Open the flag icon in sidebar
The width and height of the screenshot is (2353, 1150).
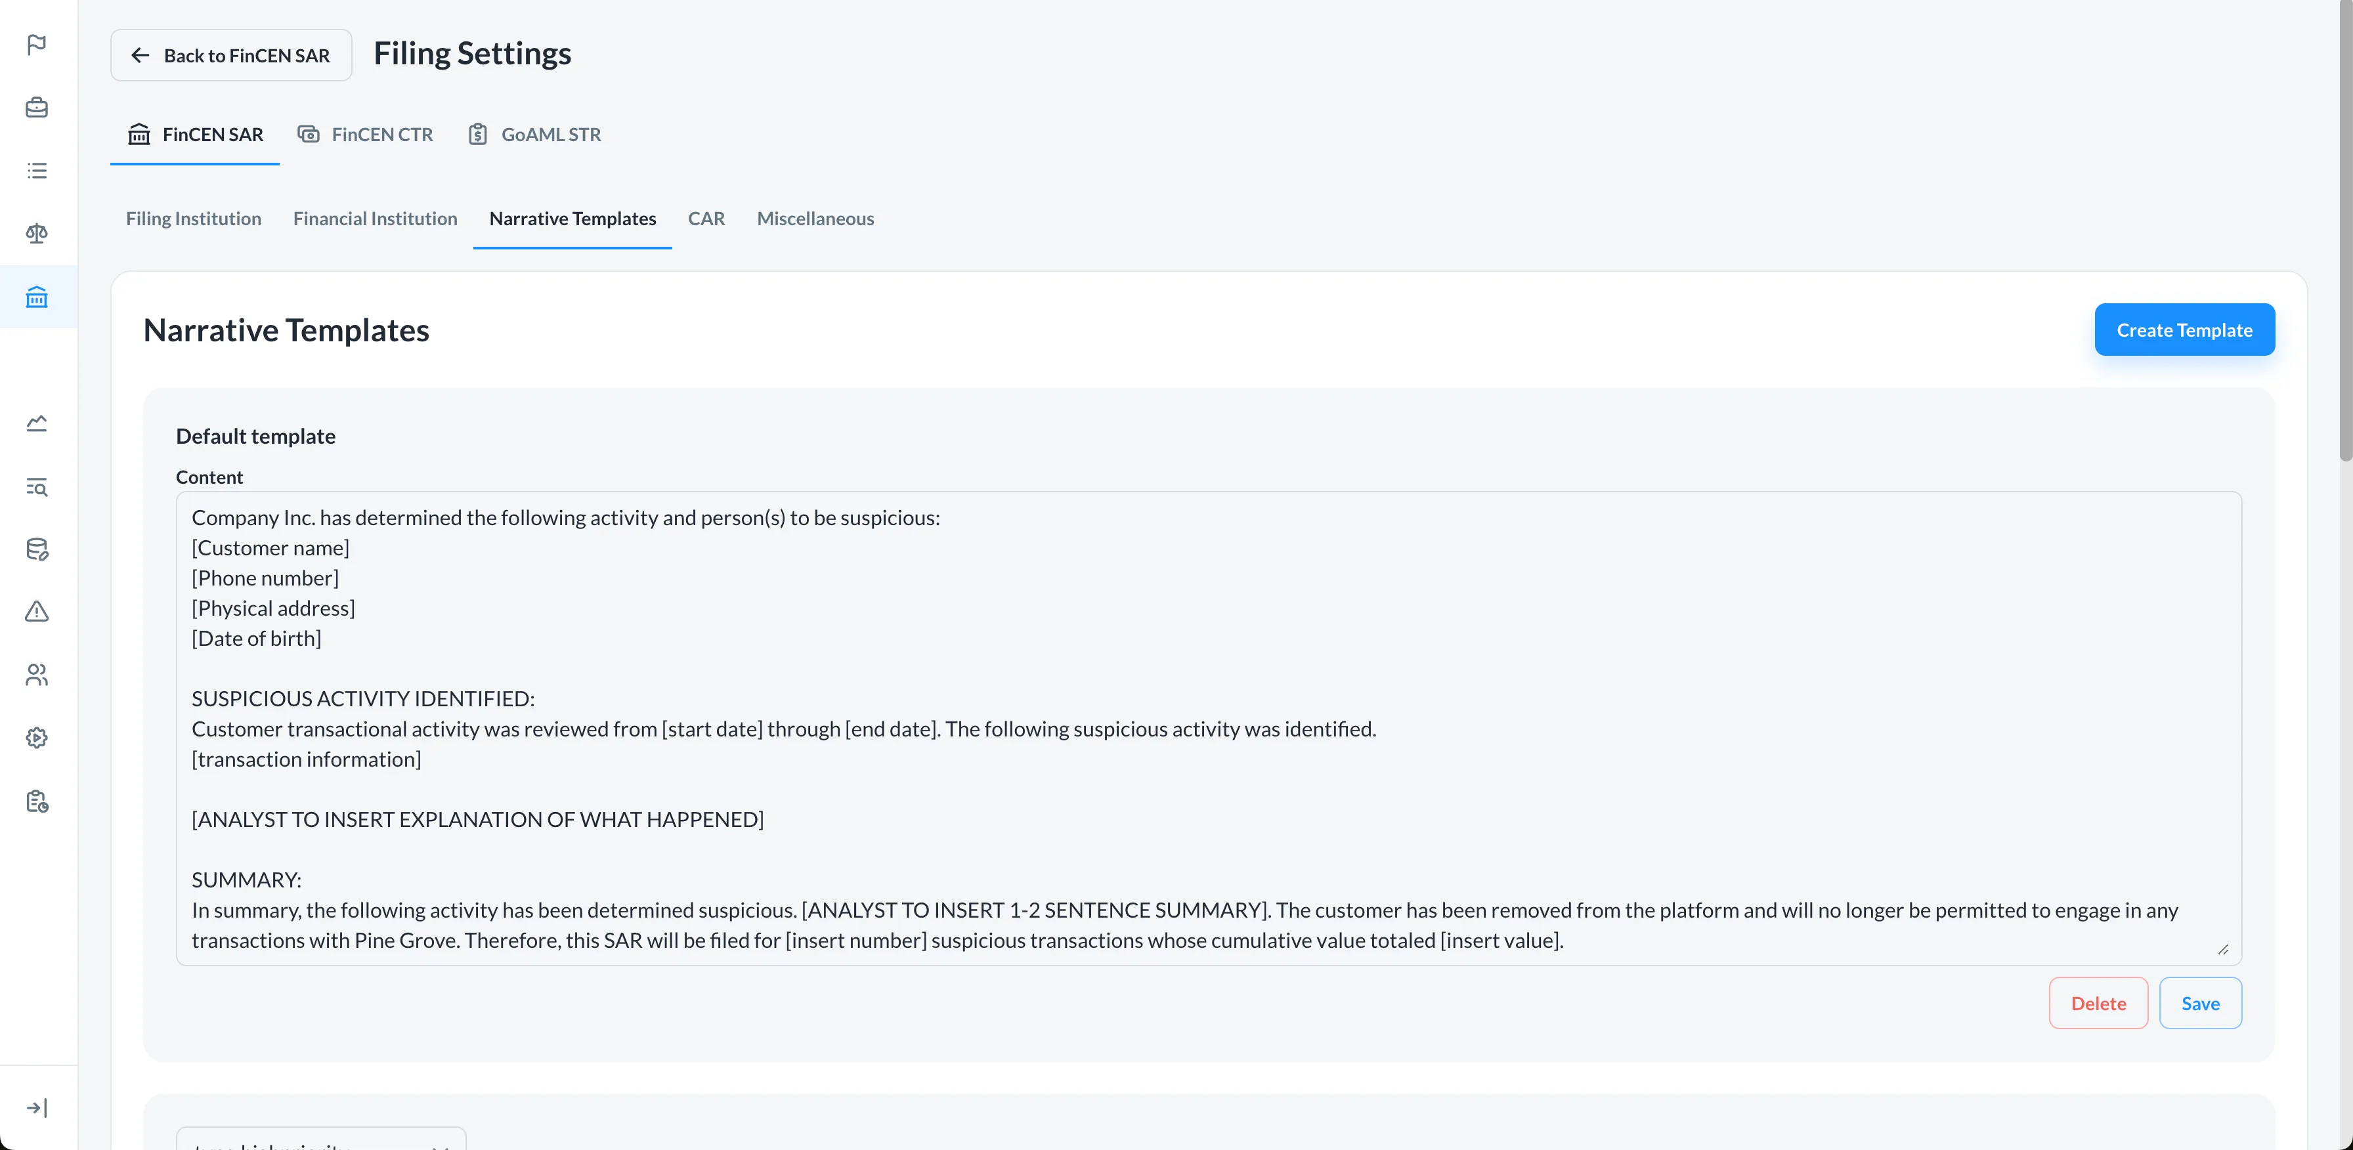point(37,45)
